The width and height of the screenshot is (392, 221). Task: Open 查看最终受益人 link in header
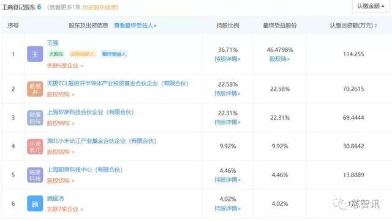[x=135, y=26]
